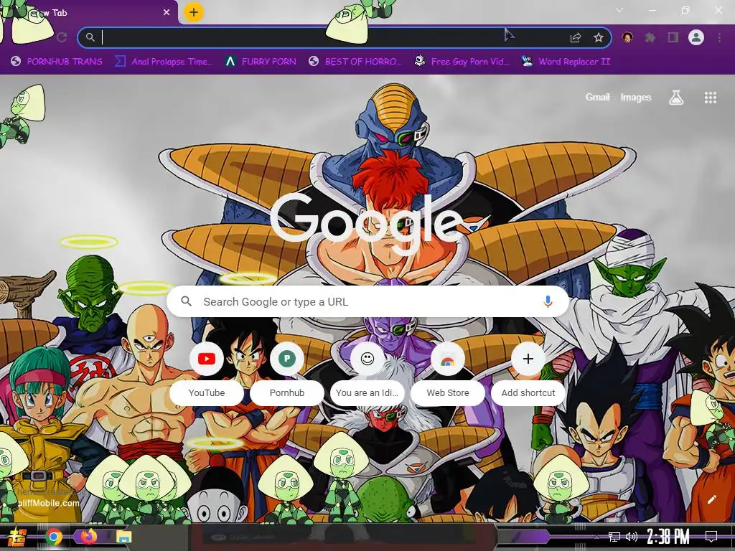This screenshot has height=551, width=735.
Task: Expand the tab search chevron
Action: pos(619,10)
